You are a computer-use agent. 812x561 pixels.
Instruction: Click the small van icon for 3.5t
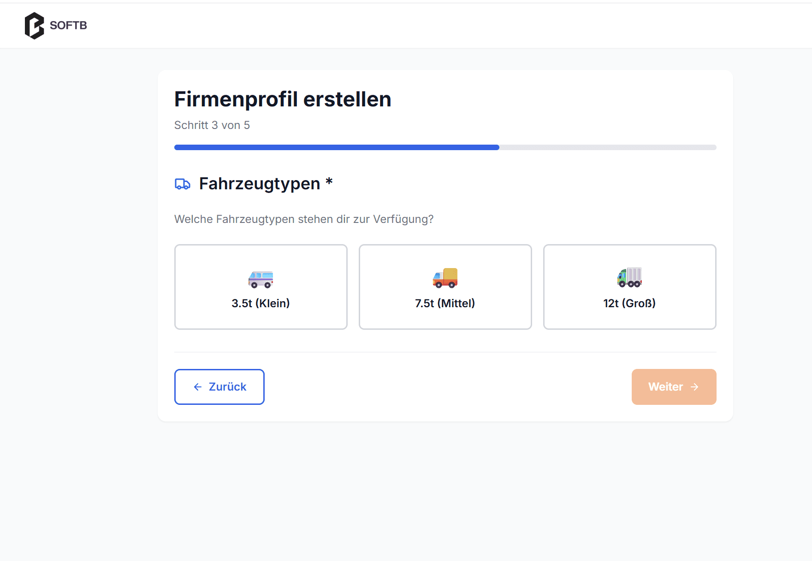(x=261, y=279)
